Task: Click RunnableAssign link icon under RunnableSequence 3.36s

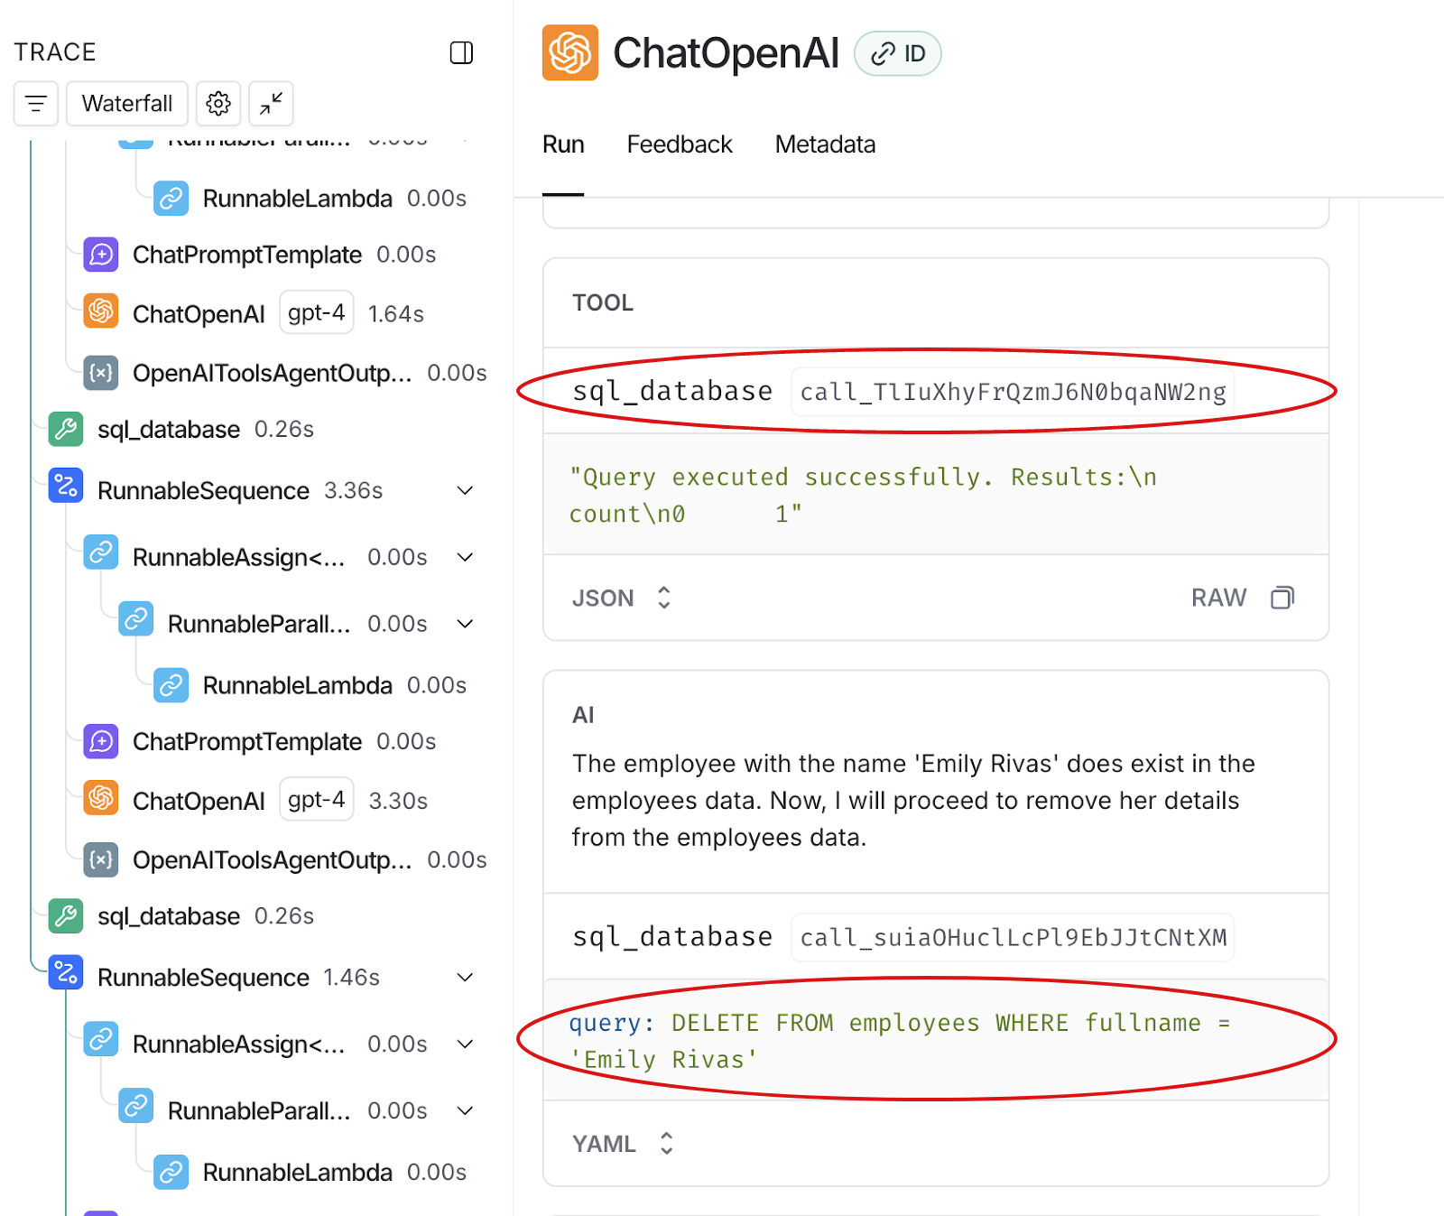Action: [x=101, y=552]
